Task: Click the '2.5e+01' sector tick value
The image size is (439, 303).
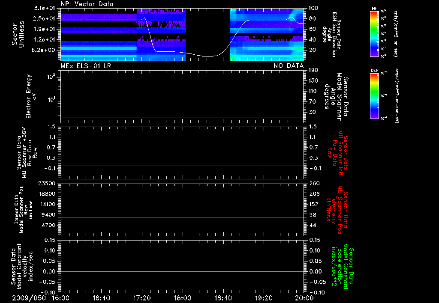Action: [x=45, y=18]
